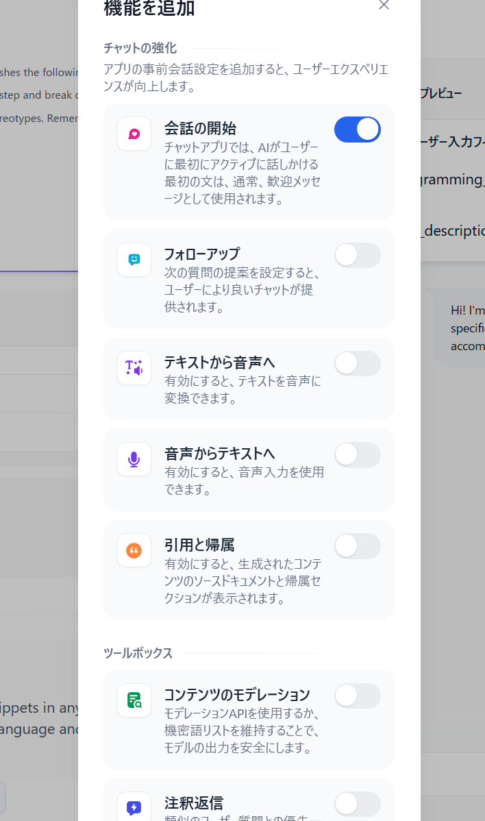Enable the フォローアップ toggle
Image resolution: width=485 pixels, height=821 pixels.
tap(357, 254)
